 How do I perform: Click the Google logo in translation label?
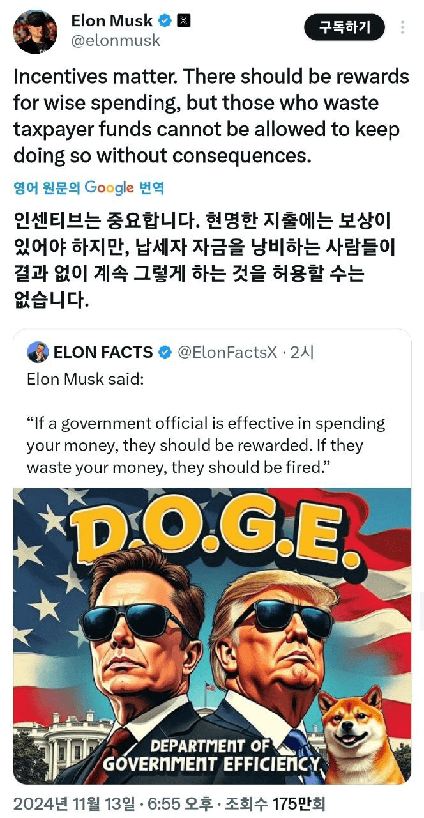click(109, 188)
